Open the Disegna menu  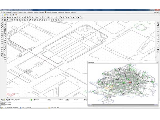(x=48, y=12)
